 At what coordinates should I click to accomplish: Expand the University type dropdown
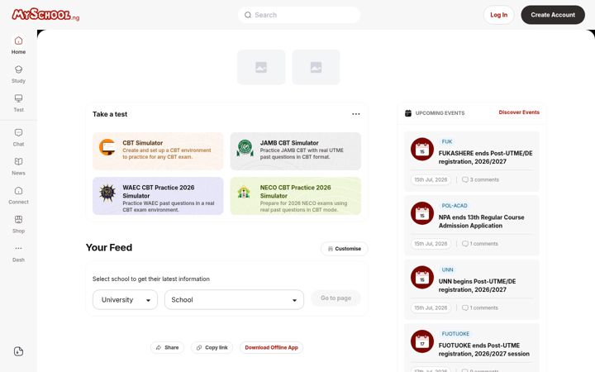pyautogui.click(x=125, y=300)
